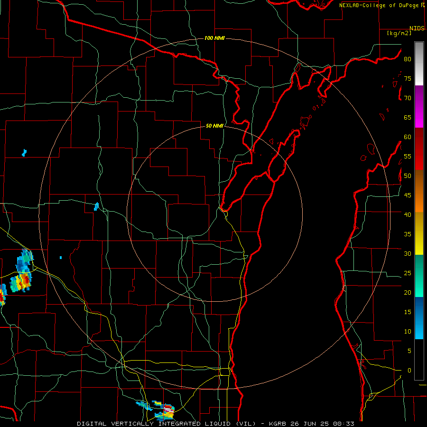Click the gray-white segment of the color bar

click(419, 64)
